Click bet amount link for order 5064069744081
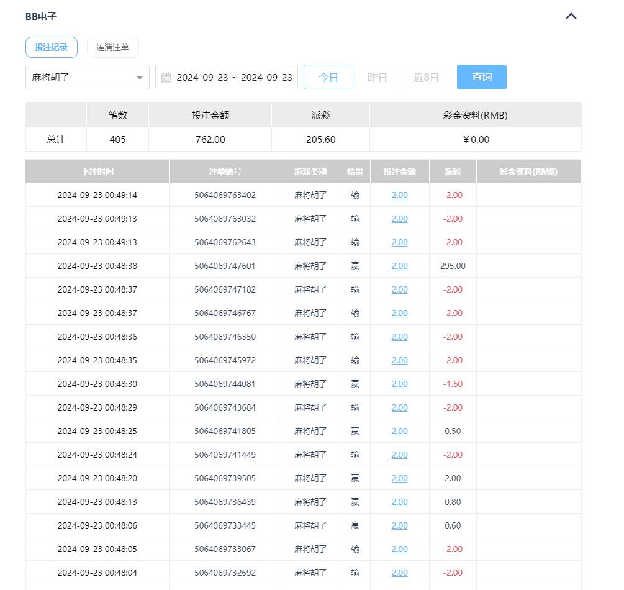 pyautogui.click(x=399, y=384)
